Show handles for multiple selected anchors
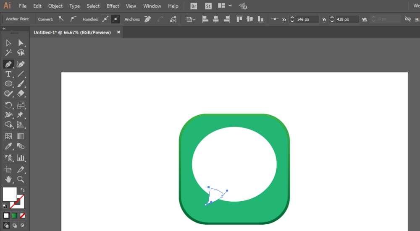This screenshot has height=231, width=420. click(x=105, y=19)
